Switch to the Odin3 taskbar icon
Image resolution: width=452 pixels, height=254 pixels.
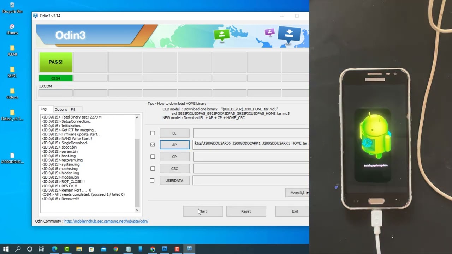pos(189,249)
